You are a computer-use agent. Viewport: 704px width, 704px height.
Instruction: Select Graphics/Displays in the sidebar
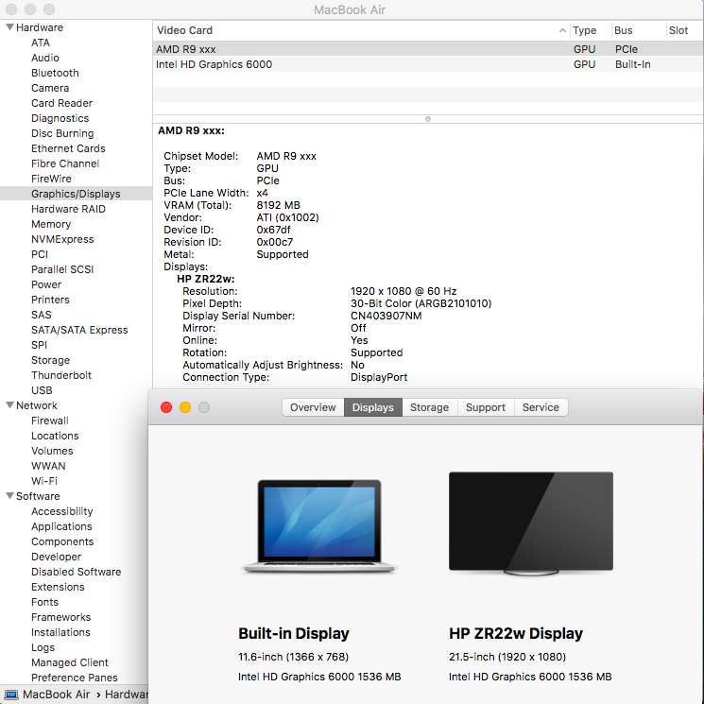76,194
